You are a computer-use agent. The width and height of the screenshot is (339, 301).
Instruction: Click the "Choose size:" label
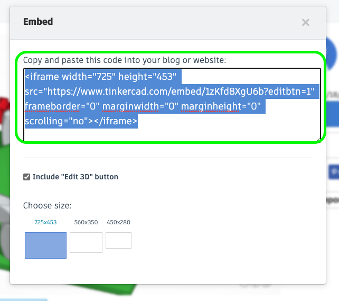tap(47, 205)
